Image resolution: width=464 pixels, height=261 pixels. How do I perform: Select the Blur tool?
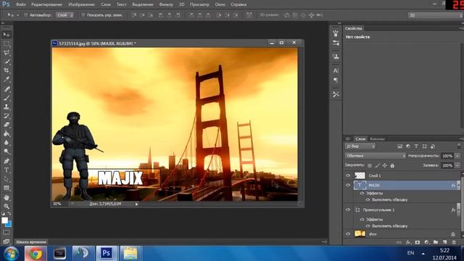7,143
